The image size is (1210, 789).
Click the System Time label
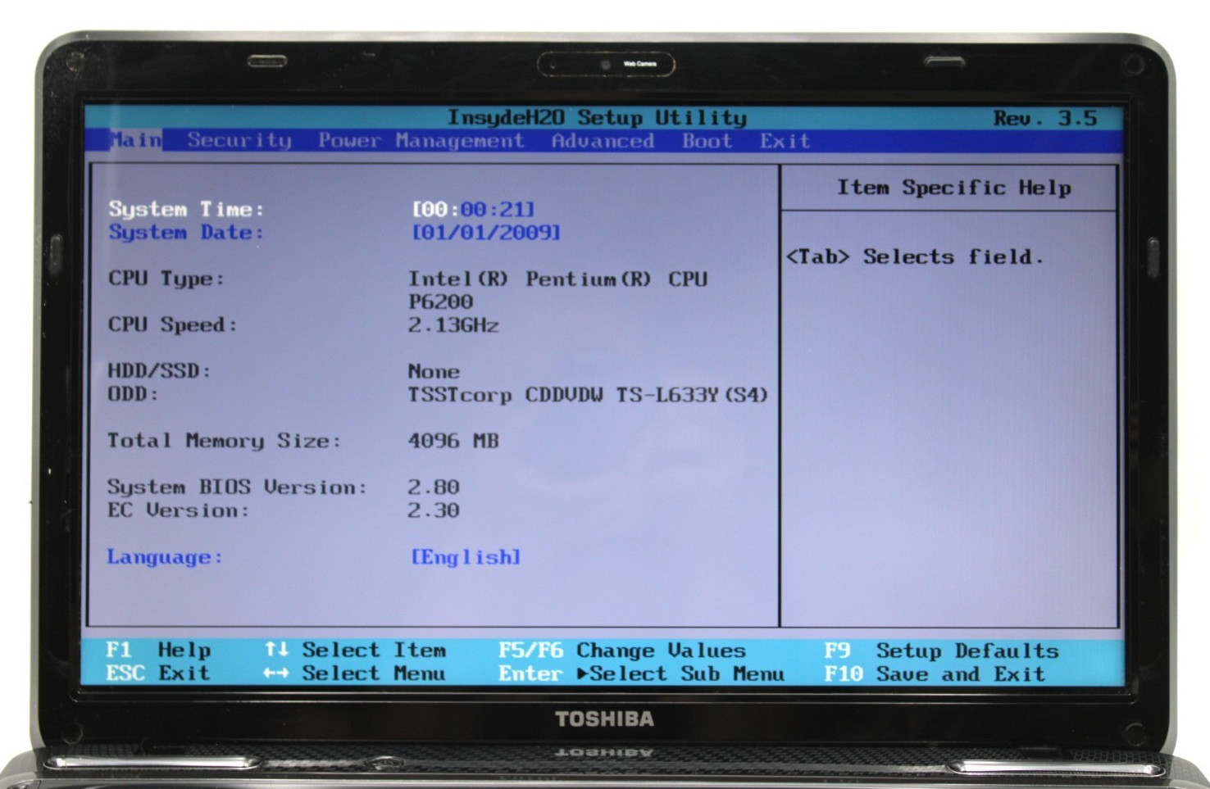[x=186, y=209]
